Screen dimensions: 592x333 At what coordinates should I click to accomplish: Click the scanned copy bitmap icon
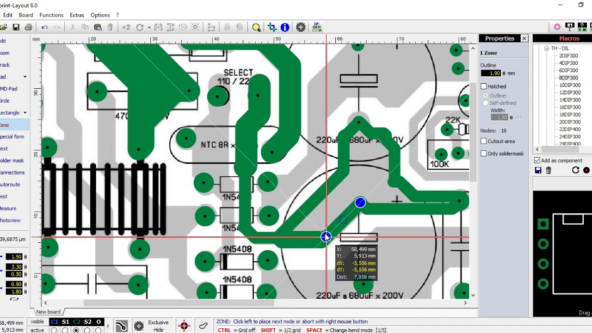click(x=301, y=27)
